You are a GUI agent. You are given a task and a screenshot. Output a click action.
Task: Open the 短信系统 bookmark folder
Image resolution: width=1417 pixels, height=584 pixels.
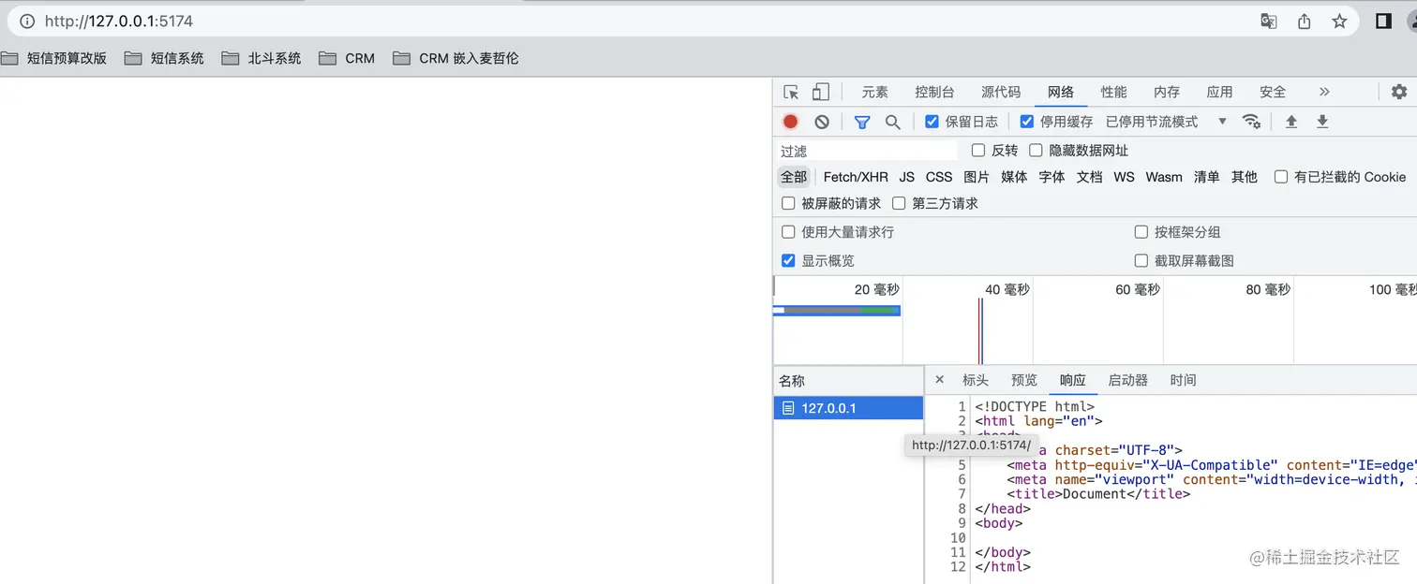pyautogui.click(x=164, y=58)
